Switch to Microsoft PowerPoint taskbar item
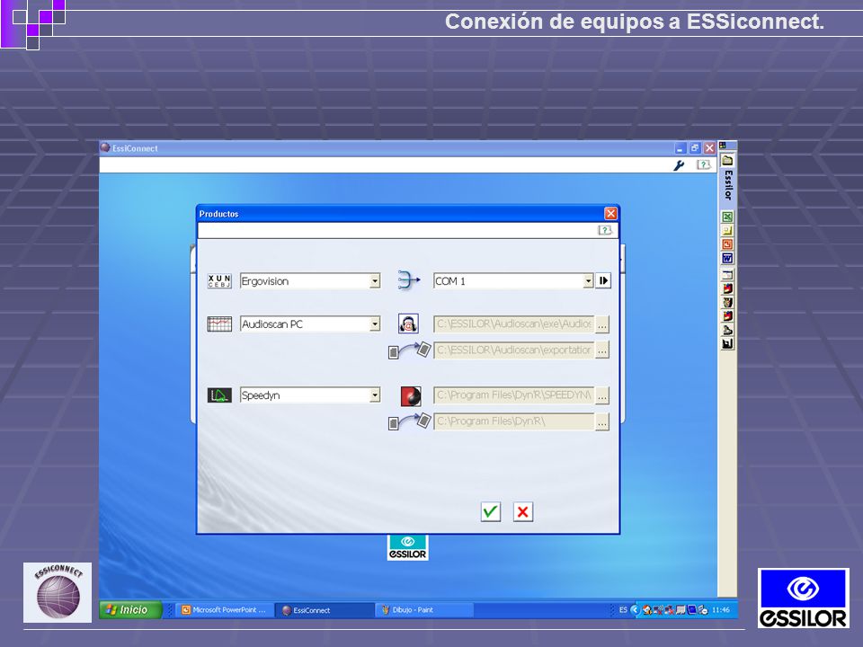The height and width of the screenshot is (647, 863). [225, 609]
